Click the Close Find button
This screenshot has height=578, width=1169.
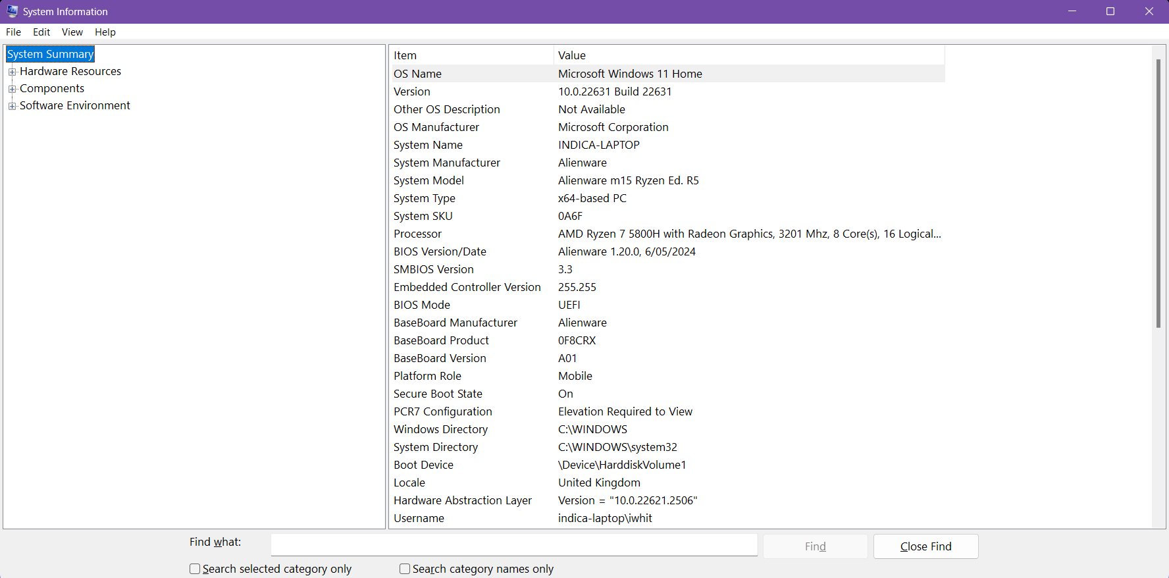click(925, 546)
